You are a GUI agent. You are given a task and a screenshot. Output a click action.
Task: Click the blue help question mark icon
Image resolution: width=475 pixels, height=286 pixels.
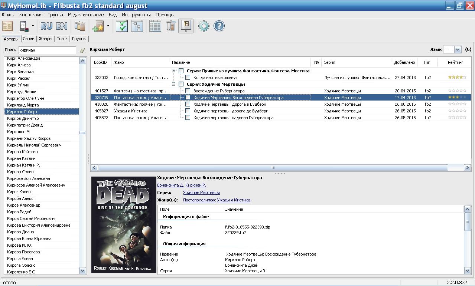(219, 26)
